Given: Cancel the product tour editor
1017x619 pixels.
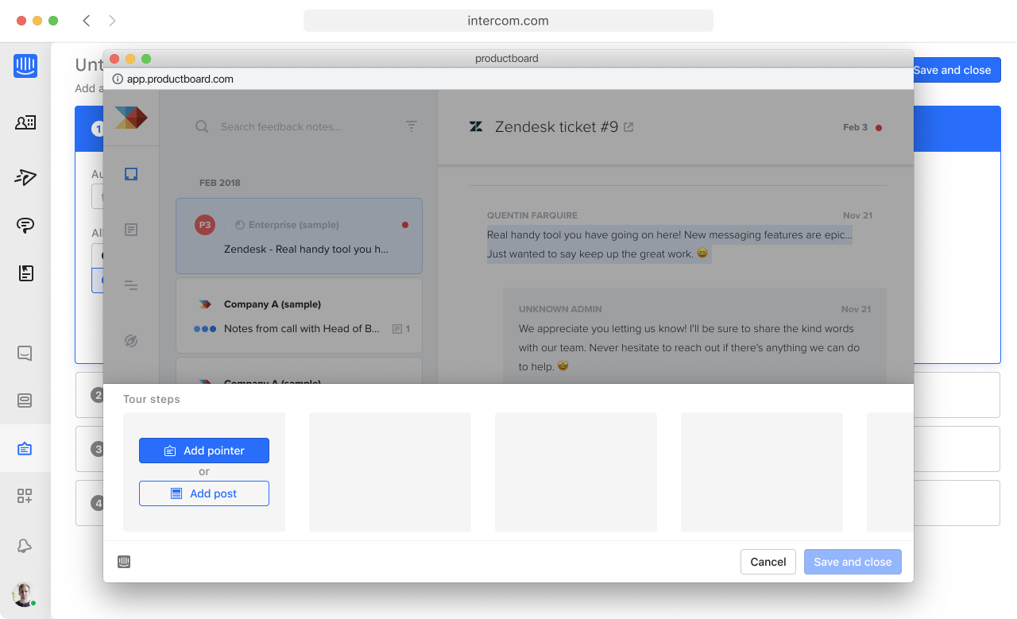Looking at the screenshot, I should (x=768, y=562).
